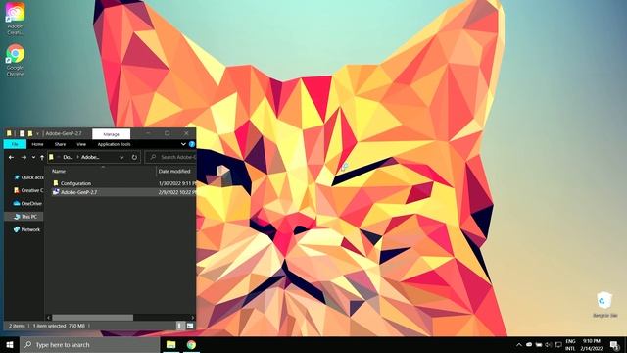This screenshot has height=353, width=627.
Task: Select the Configuration folder row
Action: click(123, 183)
